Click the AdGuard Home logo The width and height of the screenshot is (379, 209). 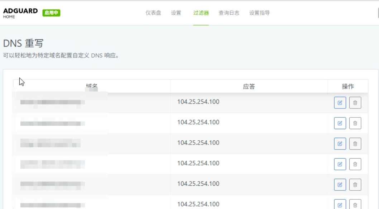(20, 13)
